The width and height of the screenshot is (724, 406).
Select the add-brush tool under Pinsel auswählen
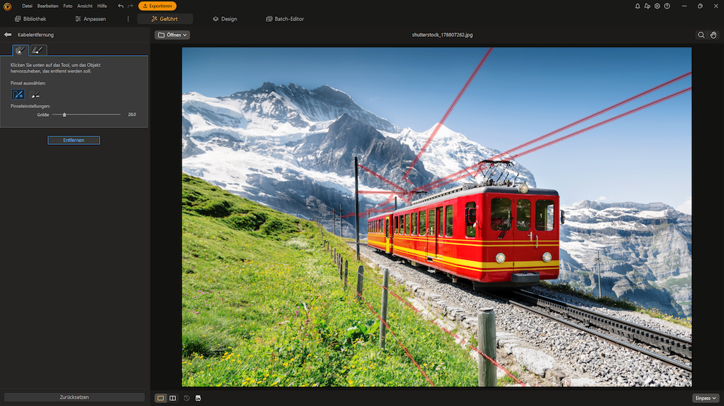[x=18, y=95]
